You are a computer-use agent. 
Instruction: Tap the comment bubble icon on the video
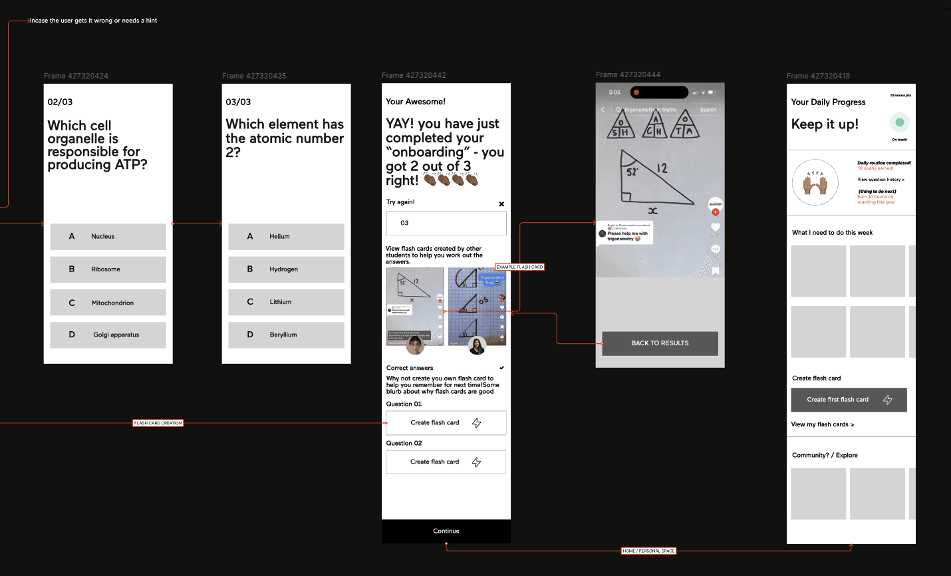pyautogui.click(x=716, y=249)
